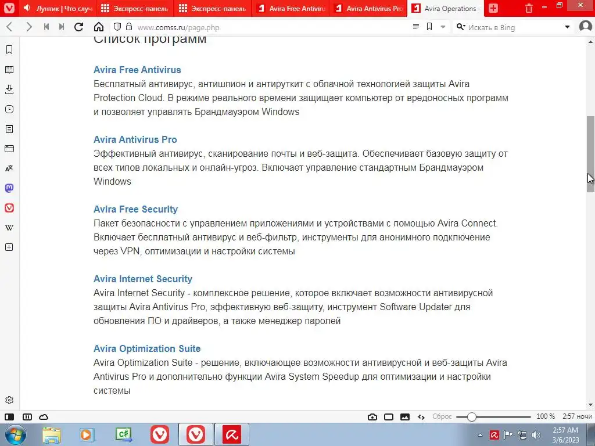Click the rewind history button
Image resolution: width=595 pixels, height=446 pixels.
click(x=46, y=27)
